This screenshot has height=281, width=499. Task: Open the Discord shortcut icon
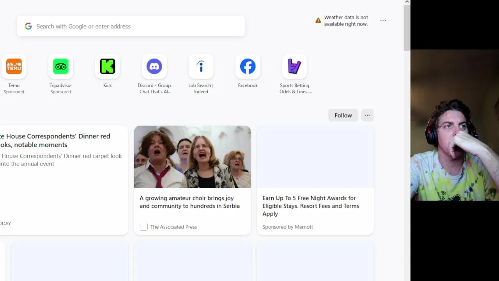pos(154,66)
